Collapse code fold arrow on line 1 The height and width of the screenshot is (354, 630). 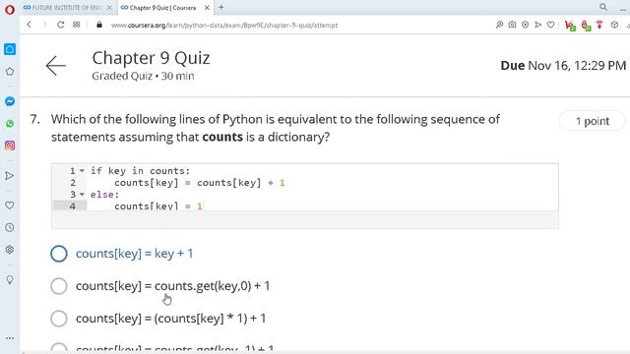tap(82, 171)
